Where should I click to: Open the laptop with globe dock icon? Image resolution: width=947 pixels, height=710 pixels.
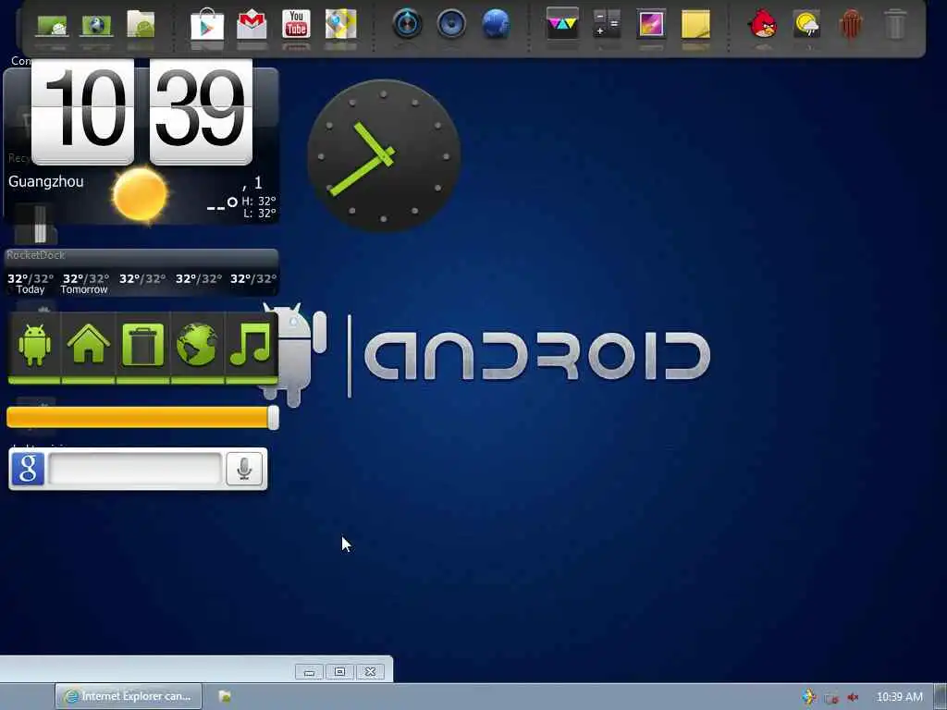click(x=96, y=25)
